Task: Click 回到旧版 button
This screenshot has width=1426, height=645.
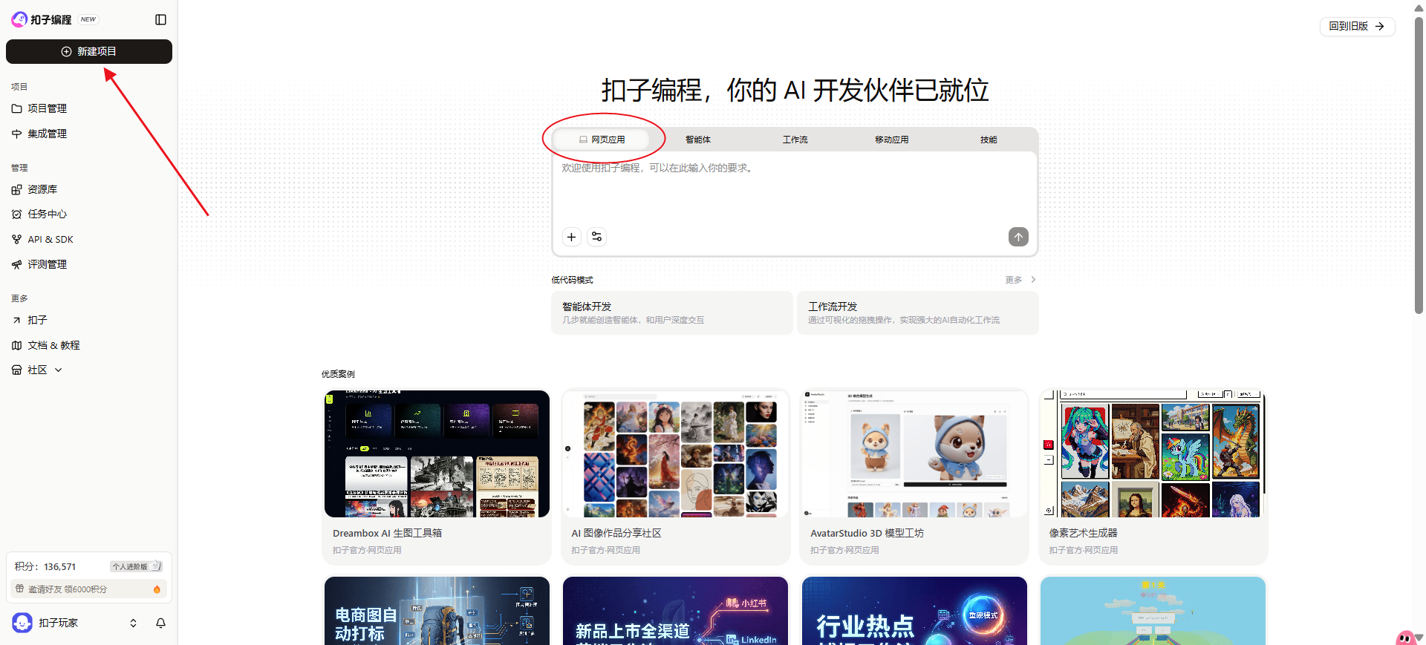Action: tap(1356, 26)
